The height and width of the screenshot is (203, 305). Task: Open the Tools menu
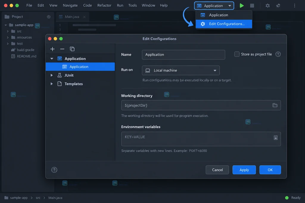tap(133, 5)
